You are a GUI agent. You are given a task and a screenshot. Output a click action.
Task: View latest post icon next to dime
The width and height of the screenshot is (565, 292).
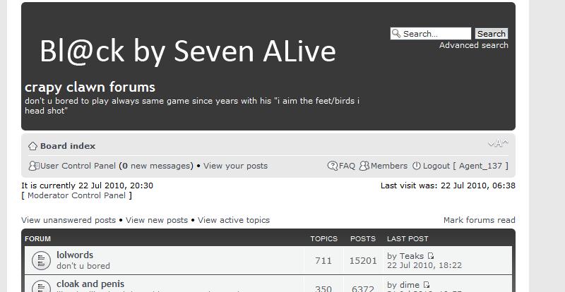427,285
